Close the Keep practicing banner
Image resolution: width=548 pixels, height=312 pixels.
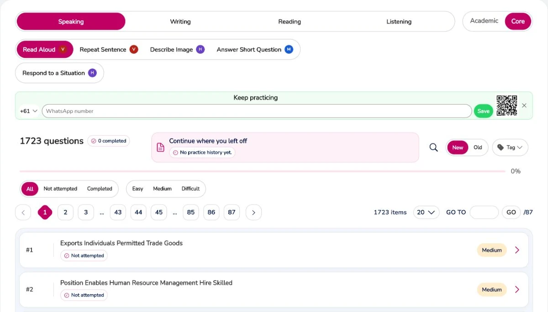point(524,105)
